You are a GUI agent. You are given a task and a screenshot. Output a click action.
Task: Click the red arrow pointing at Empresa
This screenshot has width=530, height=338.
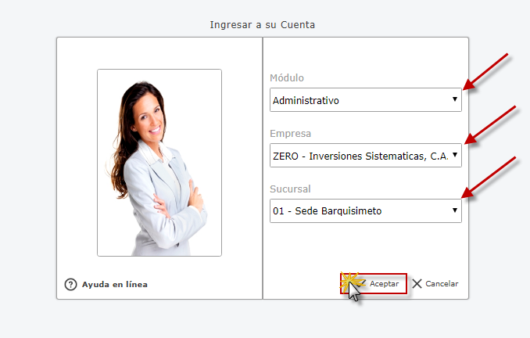490,125
